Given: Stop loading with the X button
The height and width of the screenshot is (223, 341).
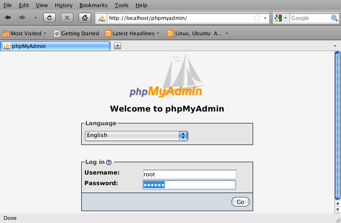Looking at the screenshot, I should tap(67, 18).
